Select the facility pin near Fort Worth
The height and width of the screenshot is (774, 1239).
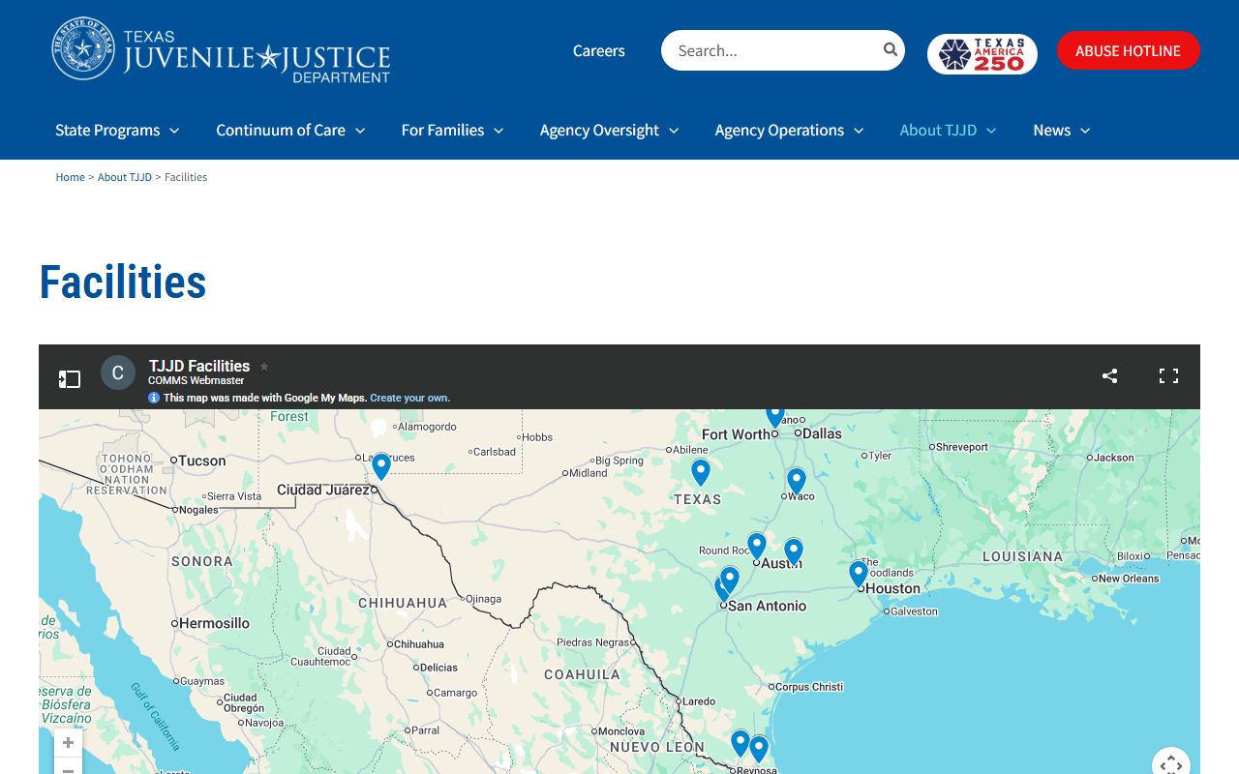[x=774, y=416]
